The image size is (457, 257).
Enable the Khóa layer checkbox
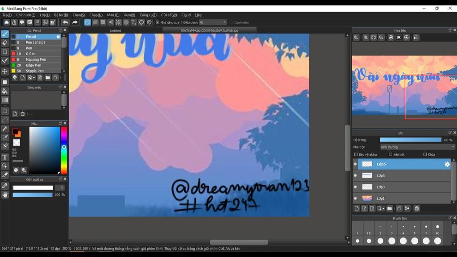click(x=425, y=154)
